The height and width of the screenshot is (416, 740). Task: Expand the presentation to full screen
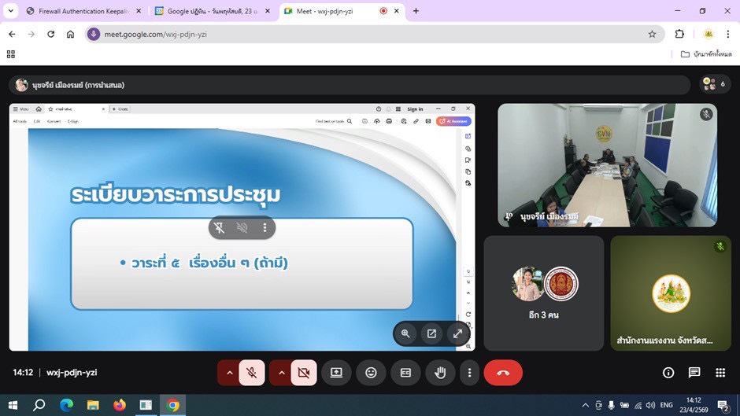[x=457, y=333]
